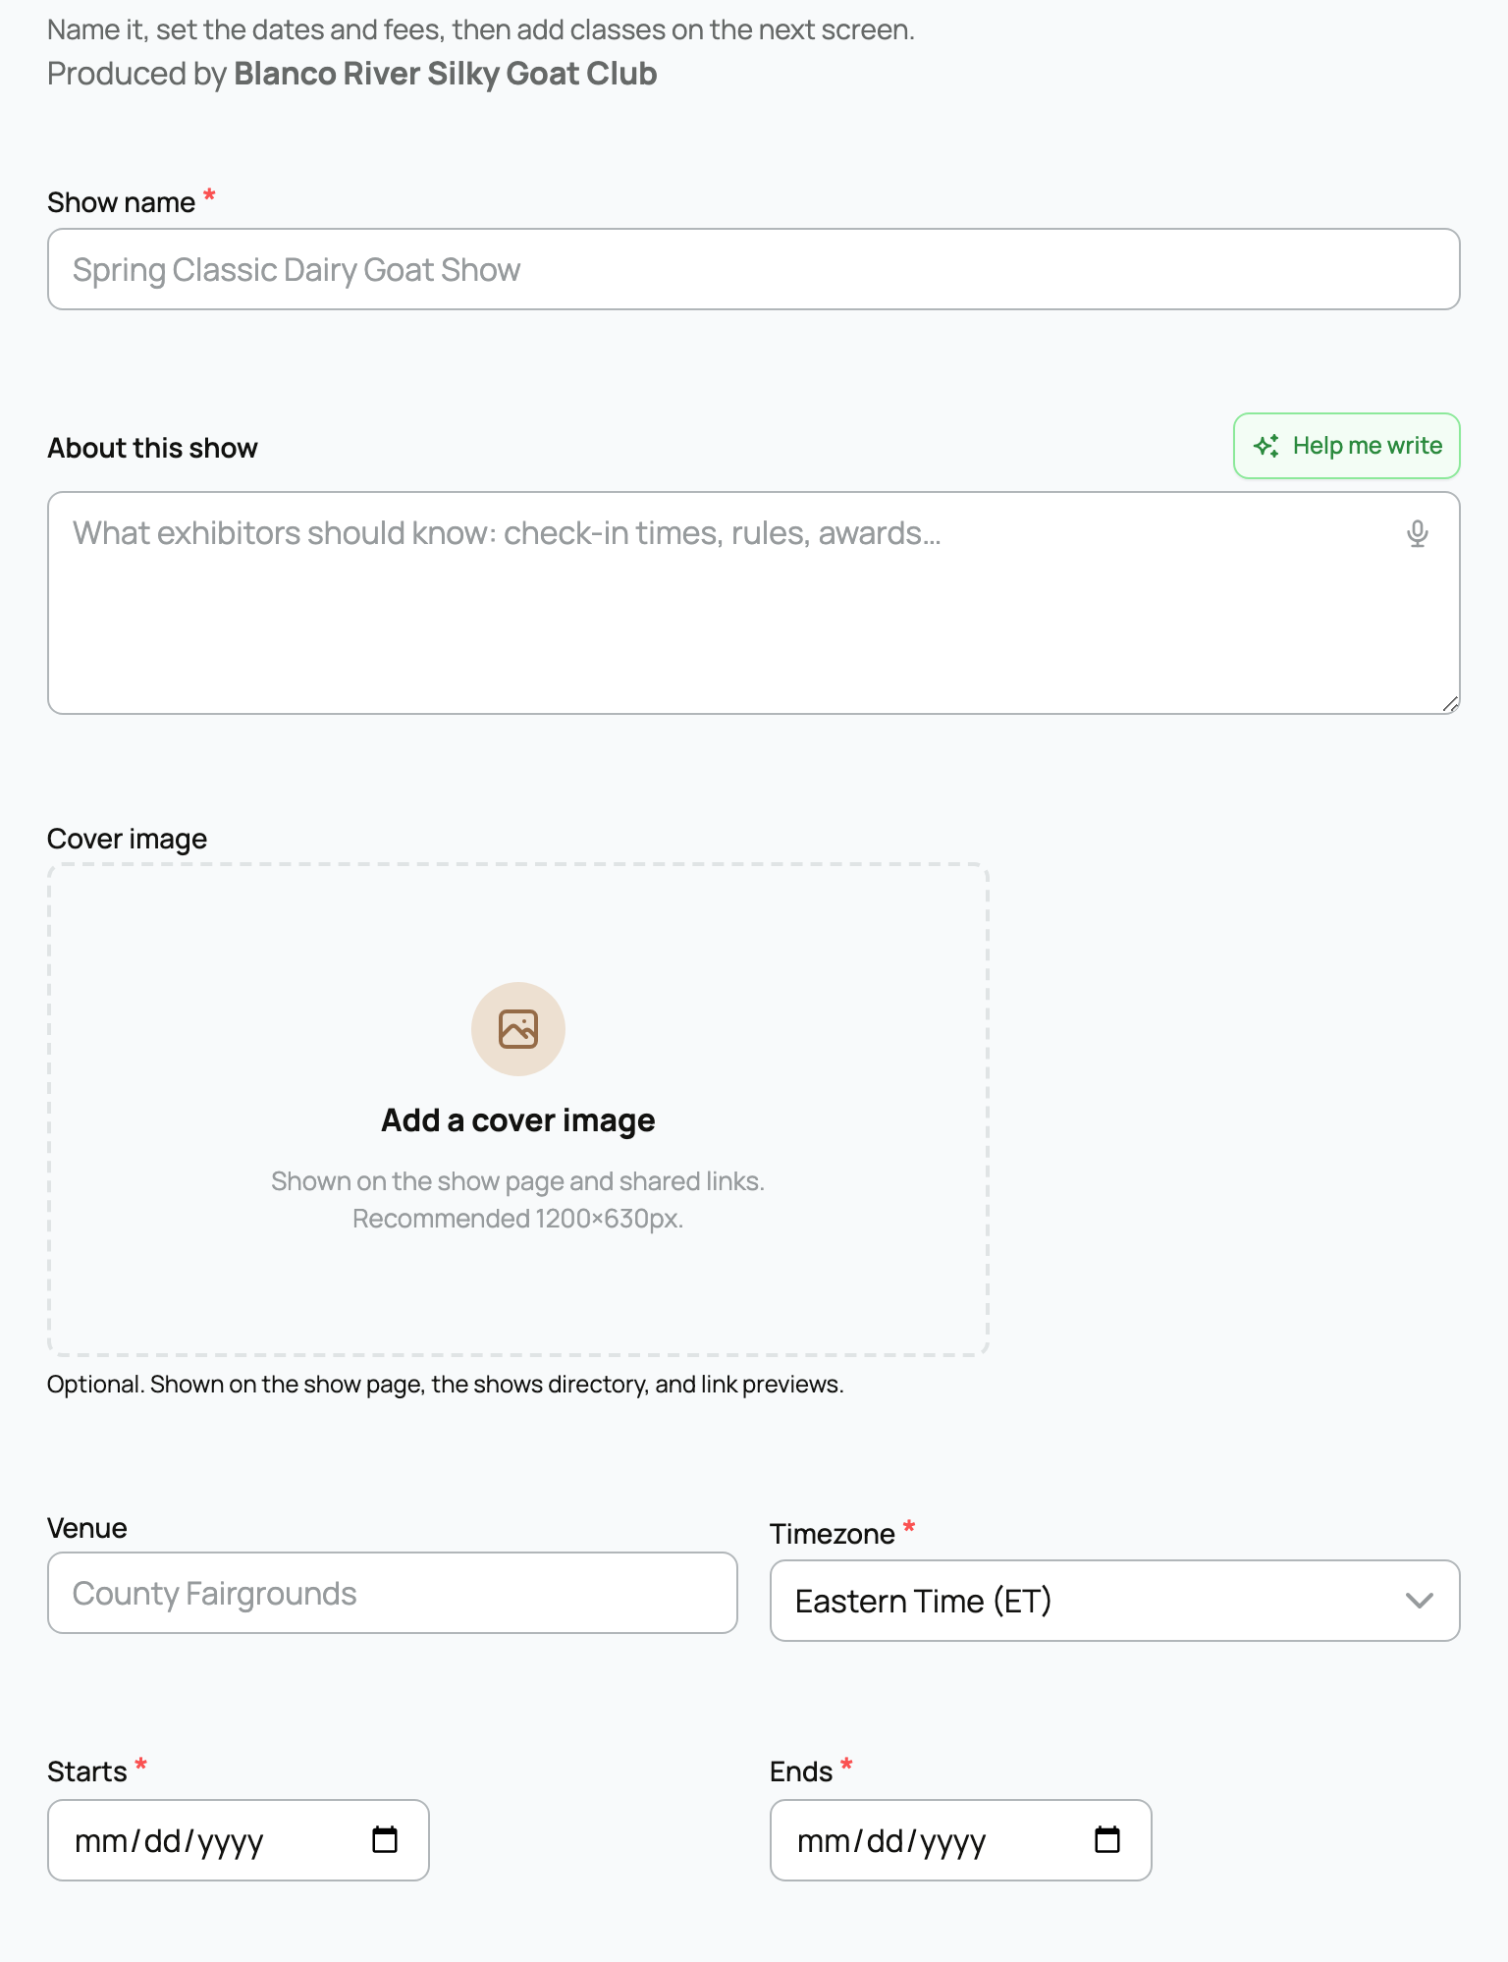
Task: Click the microphone dictation icon
Action: 1417,533
